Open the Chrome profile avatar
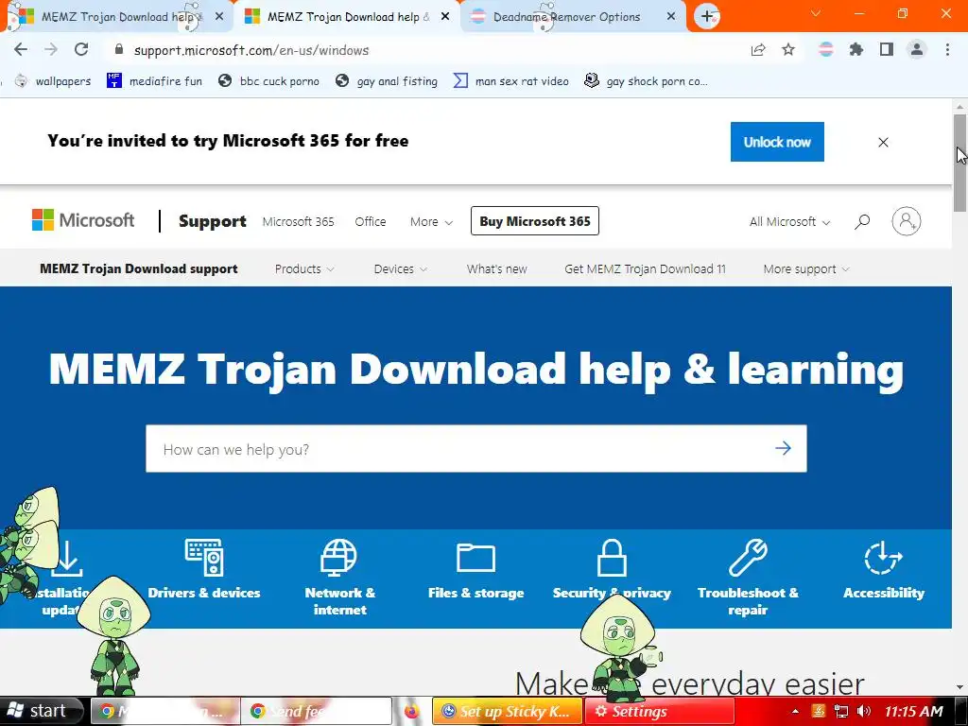The image size is (968, 726). click(x=917, y=49)
